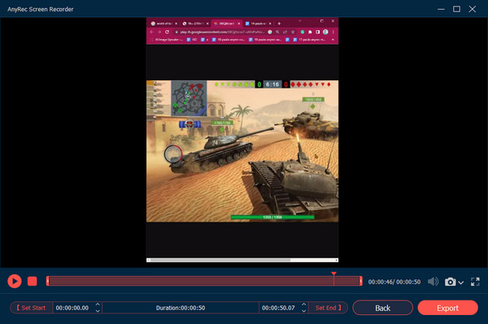The width and height of the screenshot is (488, 324).
Task: Mute the audio with the speaker icon
Action: 433,282
